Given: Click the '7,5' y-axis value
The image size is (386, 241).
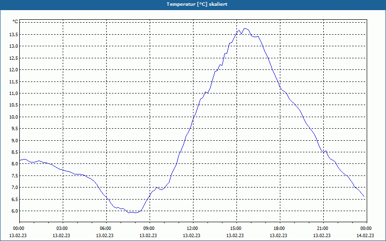Looking at the screenshot, I should click(14, 175).
